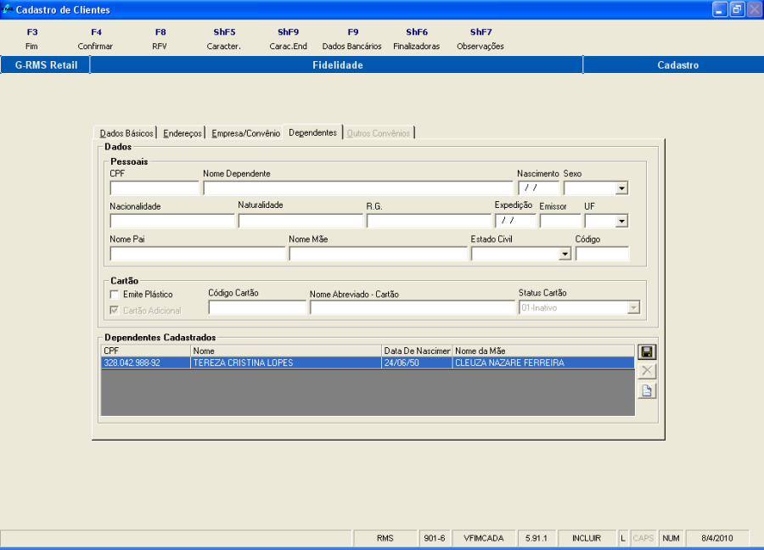
Task: Open F9 Dados Bancários from the toolbar
Action: [x=352, y=39]
